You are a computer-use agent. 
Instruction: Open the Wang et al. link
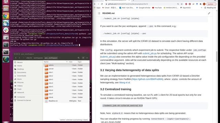coord(124,82)
